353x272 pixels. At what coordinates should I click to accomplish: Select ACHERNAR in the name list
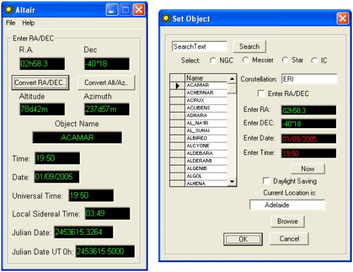coord(206,93)
